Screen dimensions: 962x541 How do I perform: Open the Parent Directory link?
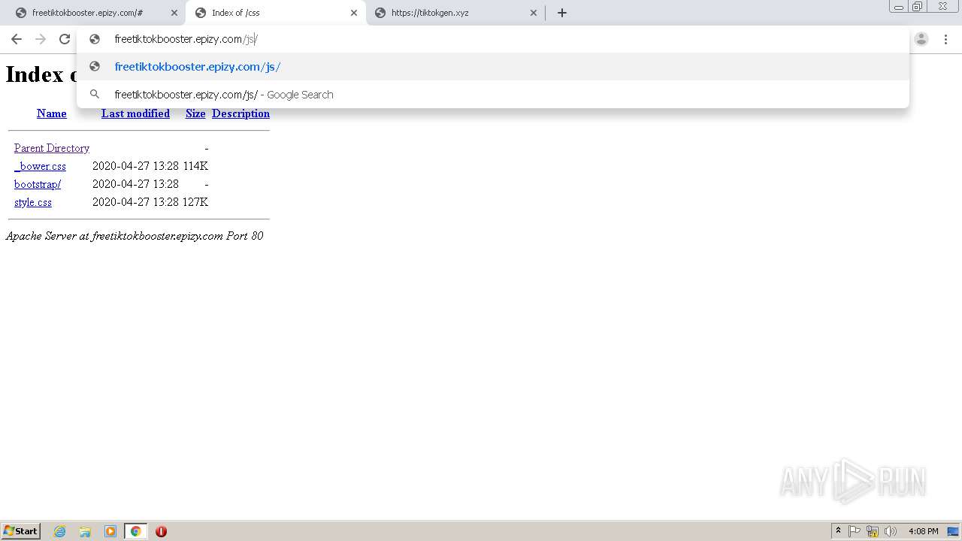point(52,148)
